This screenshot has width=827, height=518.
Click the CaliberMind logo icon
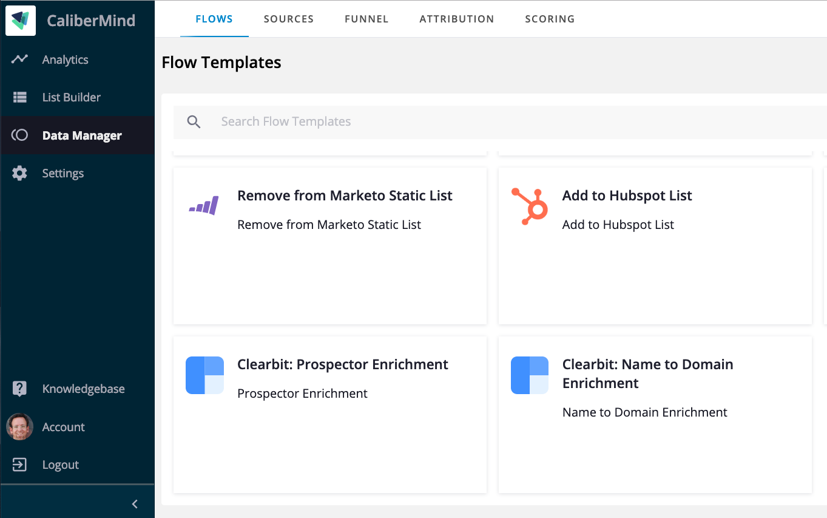[x=21, y=21]
